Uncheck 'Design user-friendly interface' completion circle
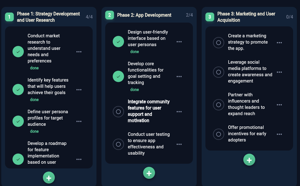This screenshot has height=186, width=300. click(x=118, y=41)
